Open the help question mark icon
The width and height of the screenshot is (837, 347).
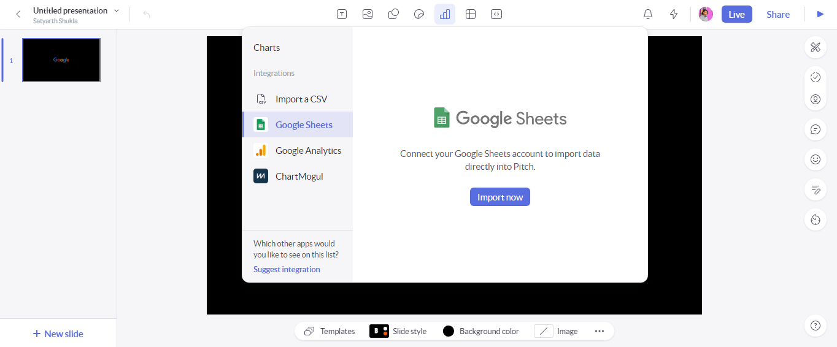(x=815, y=326)
